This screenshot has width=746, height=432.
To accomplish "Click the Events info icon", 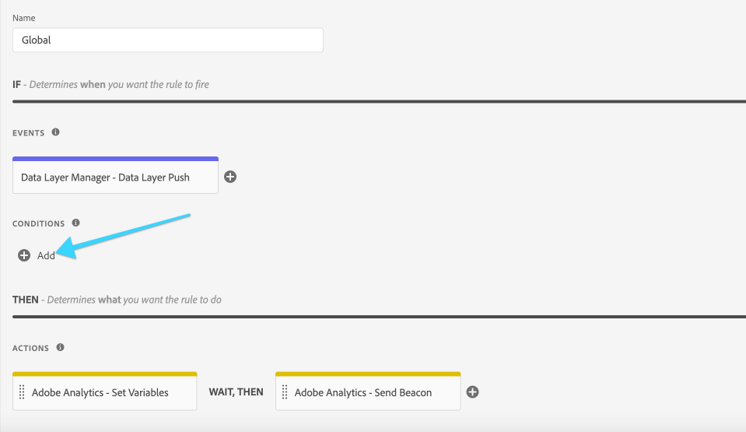I will [x=55, y=132].
